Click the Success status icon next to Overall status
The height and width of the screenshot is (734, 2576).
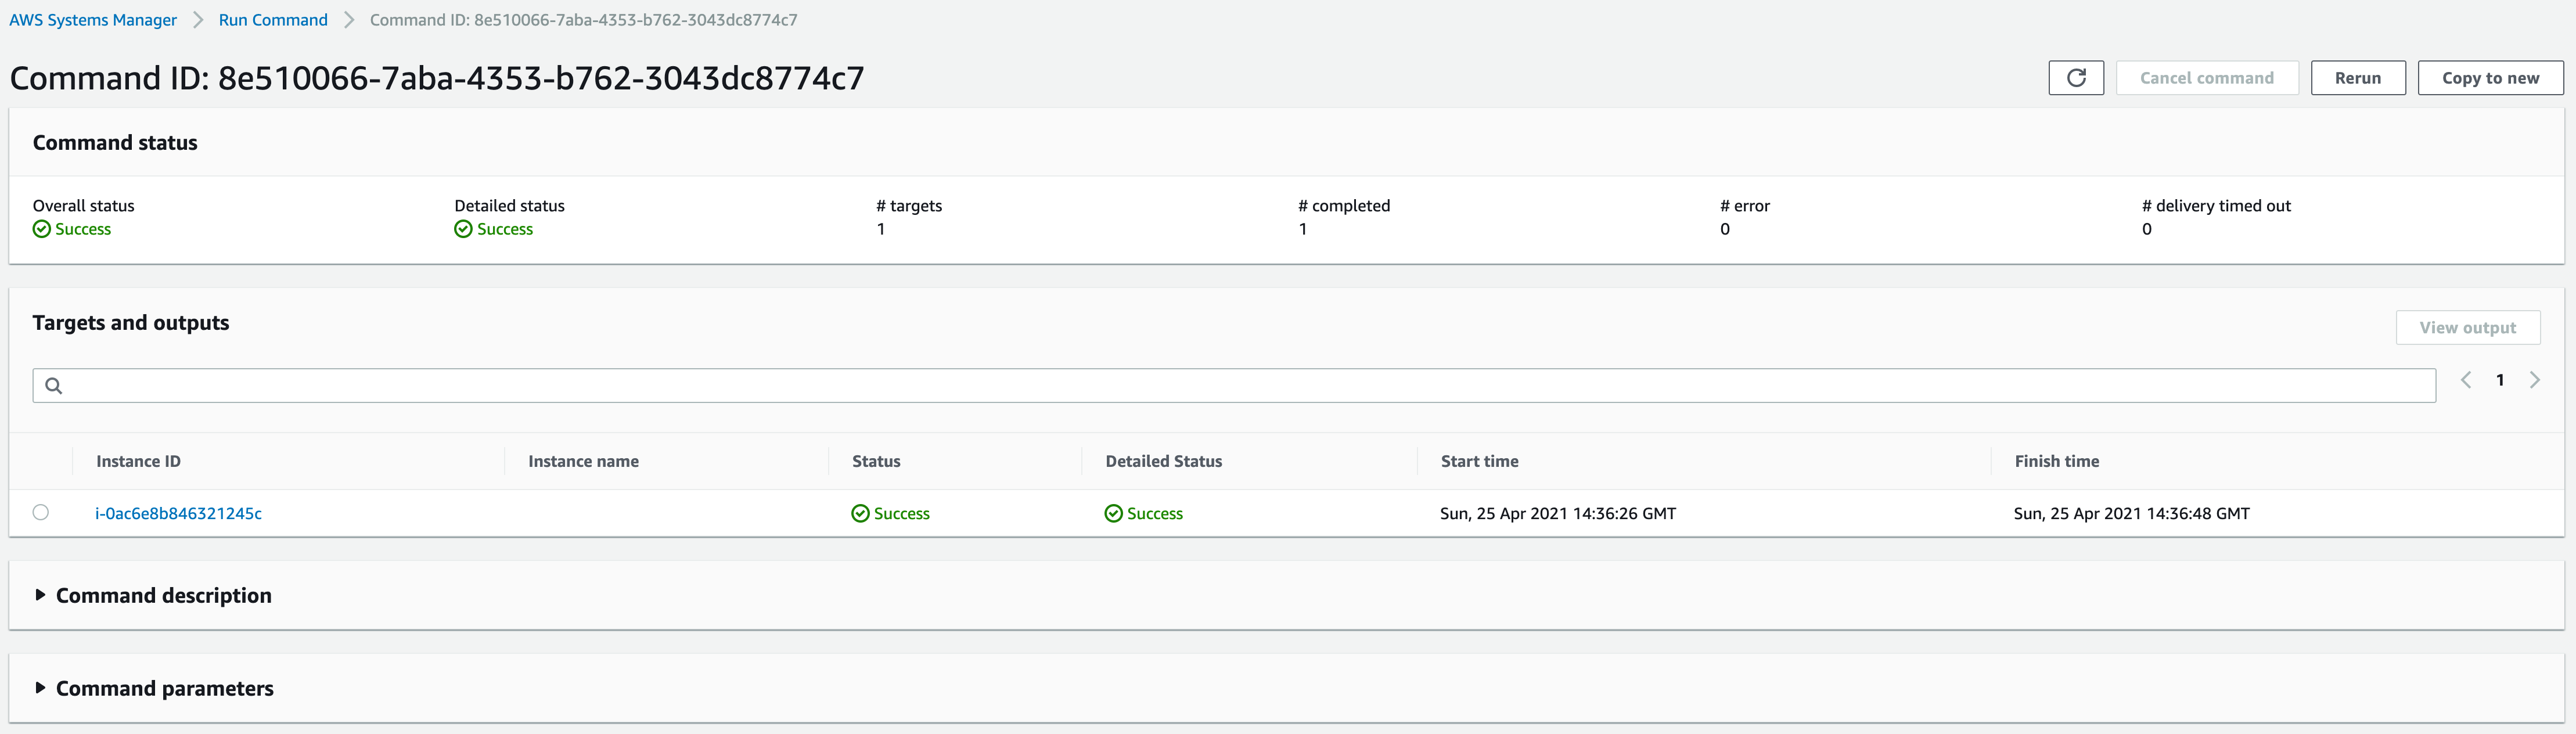tap(40, 228)
